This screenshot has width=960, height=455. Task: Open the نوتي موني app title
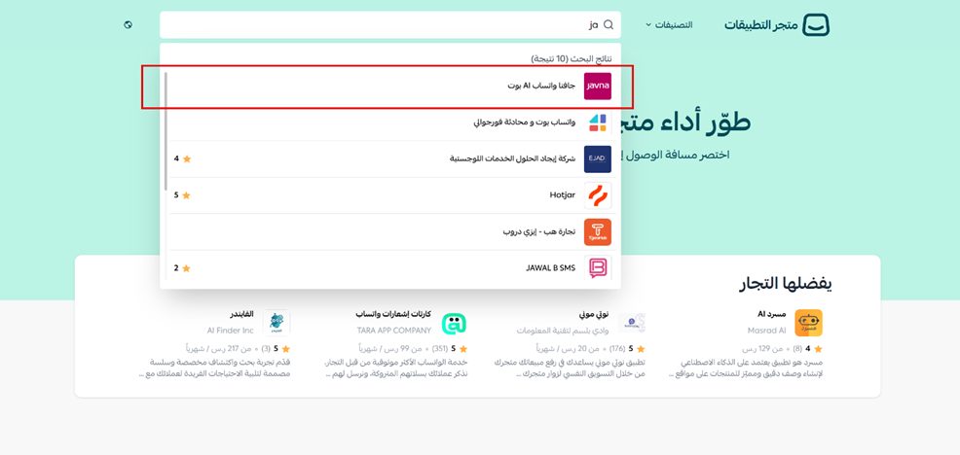tap(595, 314)
